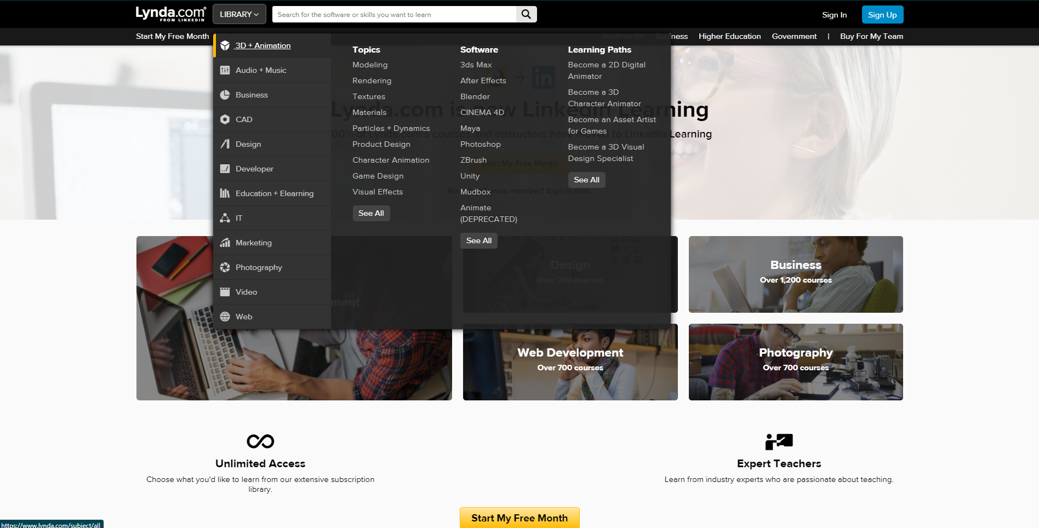Select Developer menu category

point(272,169)
